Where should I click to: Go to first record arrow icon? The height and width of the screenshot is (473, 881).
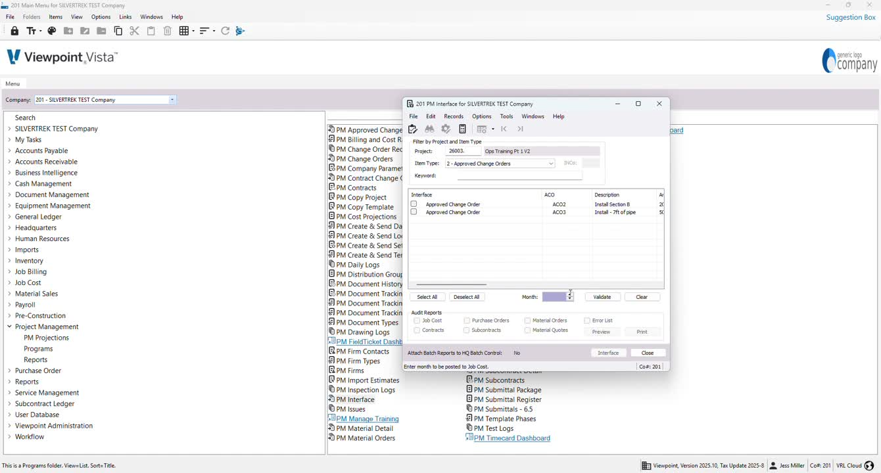point(504,129)
